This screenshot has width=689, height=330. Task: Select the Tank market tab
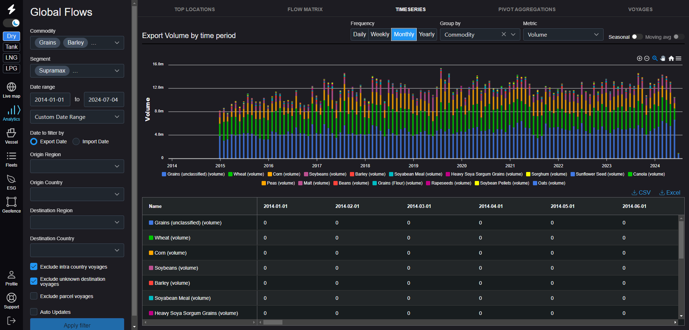11,47
